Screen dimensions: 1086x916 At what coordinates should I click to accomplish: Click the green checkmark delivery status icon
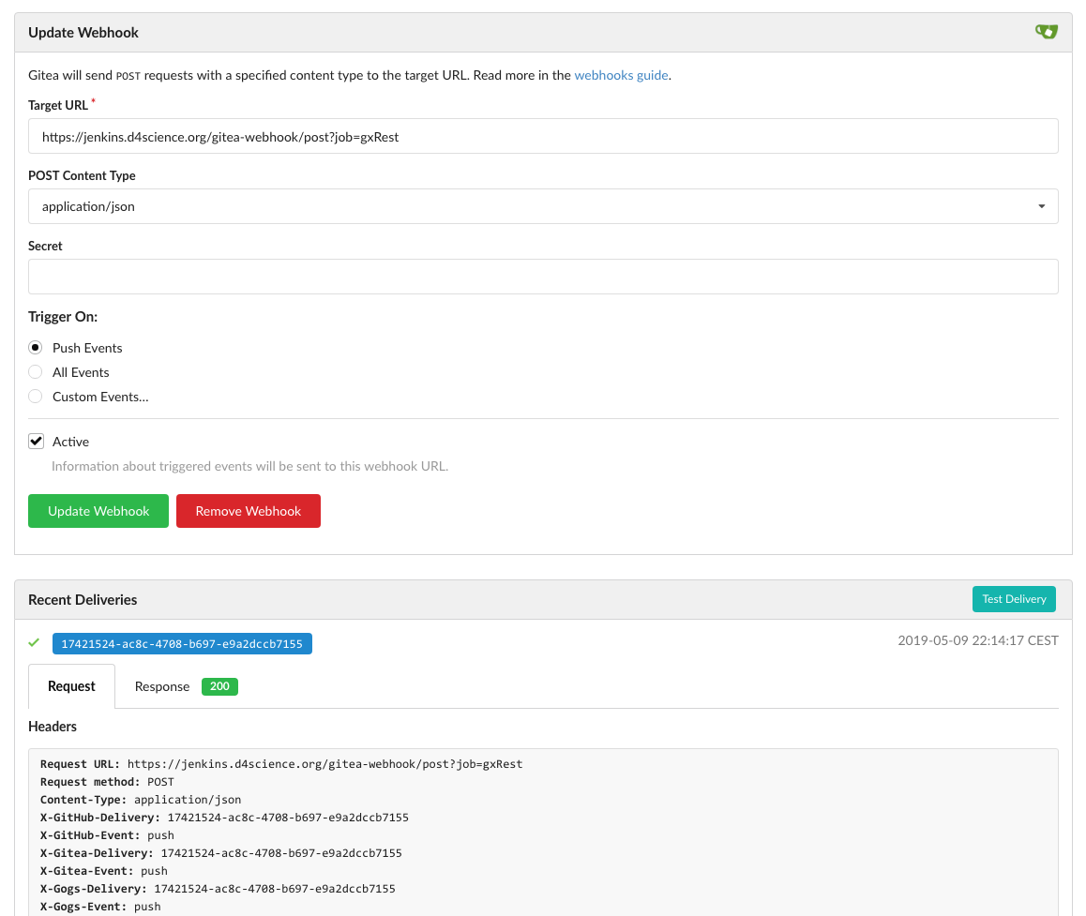(x=34, y=642)
